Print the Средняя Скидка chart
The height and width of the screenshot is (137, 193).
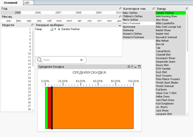point(129,67)
